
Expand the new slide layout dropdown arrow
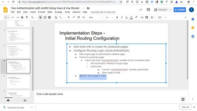[9, 18]
